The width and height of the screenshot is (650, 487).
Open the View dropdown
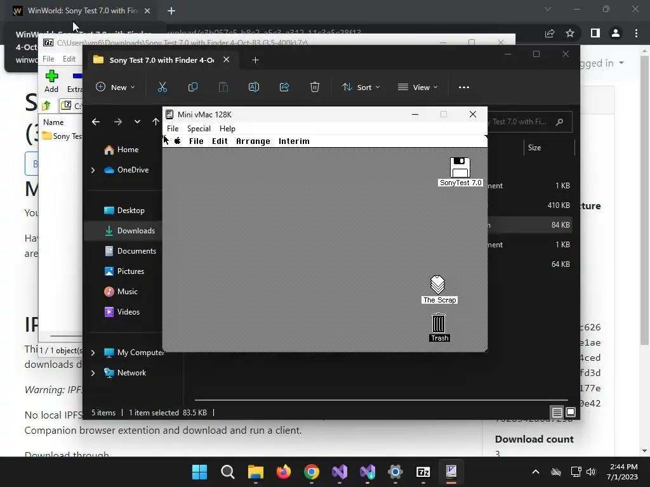pyautogui.click(x=418, y=87)
